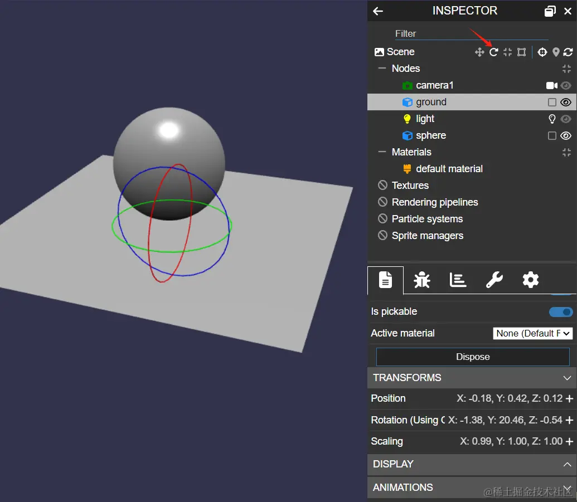577x502 pixels.
Task: Click the yellow bulb icon for light
Action: [407, 119]
